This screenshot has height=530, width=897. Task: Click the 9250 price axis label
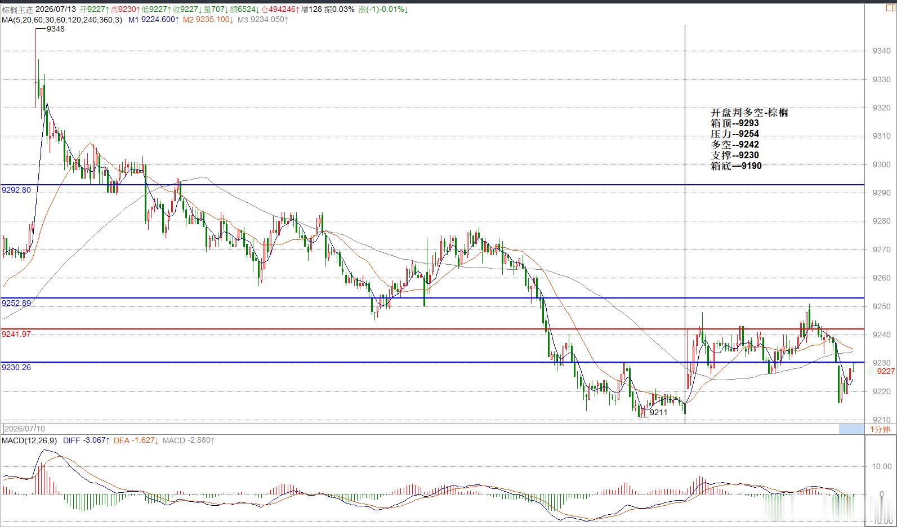point(881,306)
